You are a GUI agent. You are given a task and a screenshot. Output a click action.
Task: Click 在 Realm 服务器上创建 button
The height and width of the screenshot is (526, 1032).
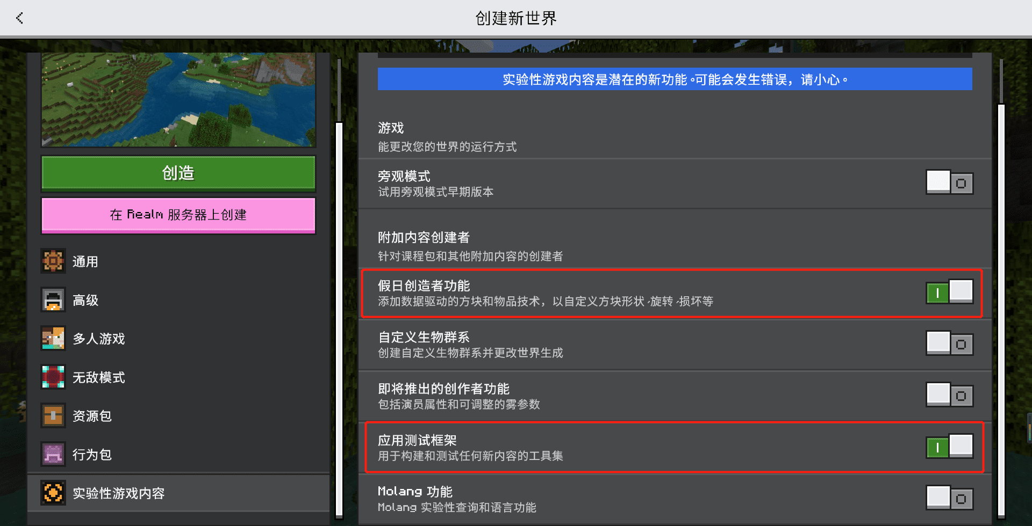[178, 215]
